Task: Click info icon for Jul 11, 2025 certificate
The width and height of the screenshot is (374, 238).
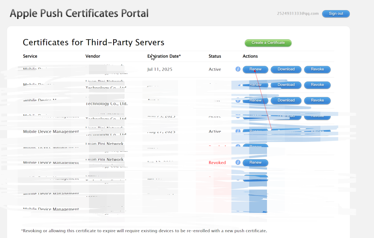Action: tap(238, 69)
